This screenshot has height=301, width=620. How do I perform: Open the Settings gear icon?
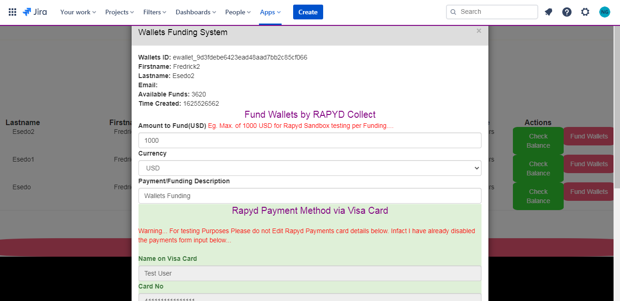[x=585, y=12]
